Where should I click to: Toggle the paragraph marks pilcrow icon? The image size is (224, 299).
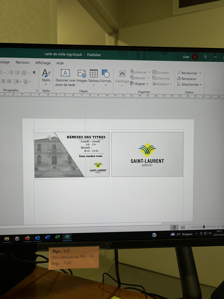34,73
